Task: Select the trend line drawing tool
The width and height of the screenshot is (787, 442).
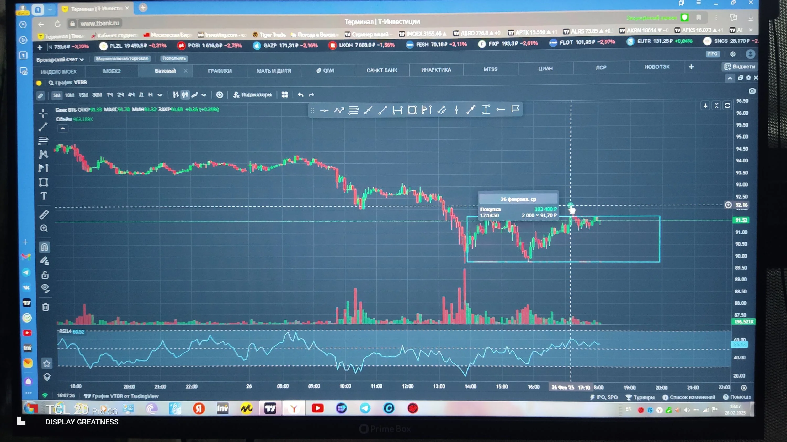Action: 43,127
